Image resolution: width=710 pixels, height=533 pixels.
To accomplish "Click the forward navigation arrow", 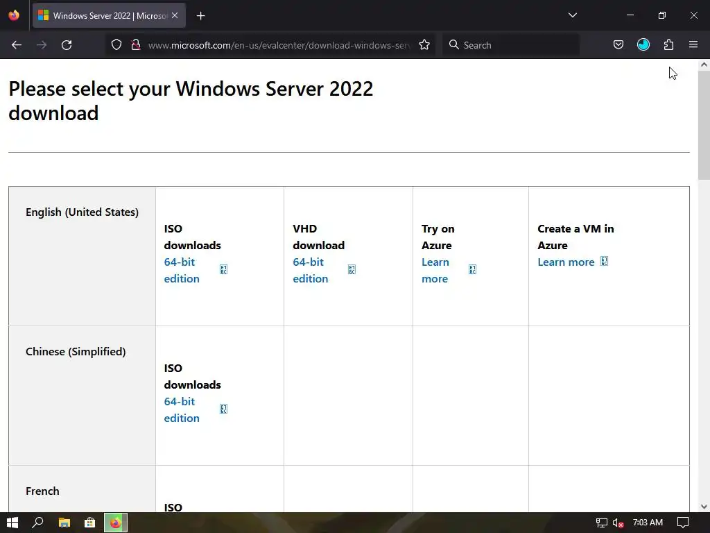I will 42,45.
